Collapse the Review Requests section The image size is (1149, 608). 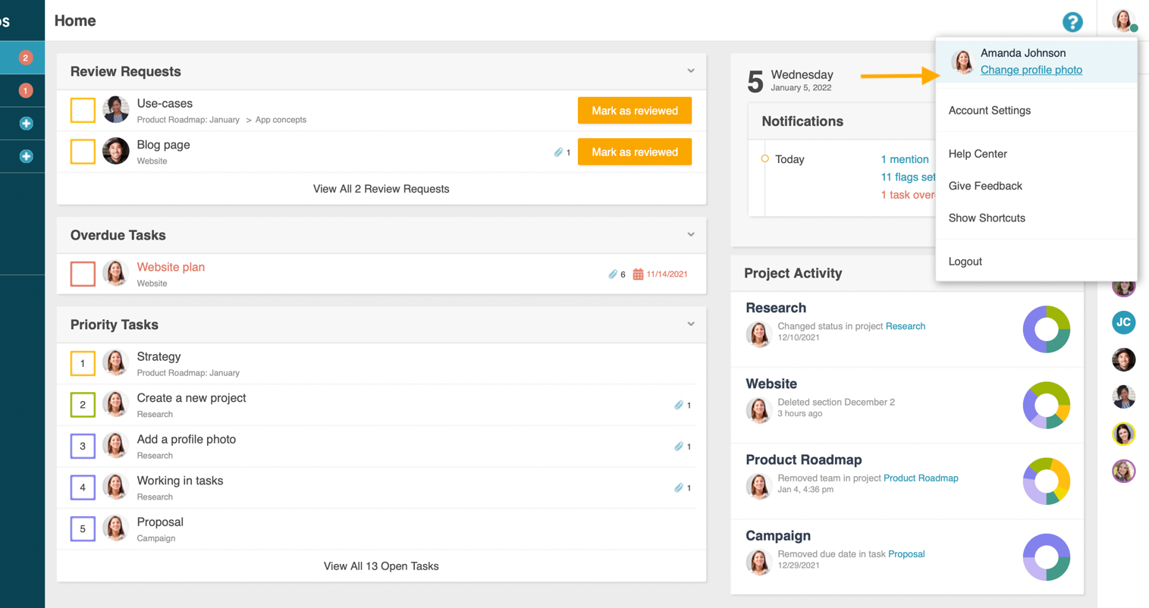click(690, 71)
